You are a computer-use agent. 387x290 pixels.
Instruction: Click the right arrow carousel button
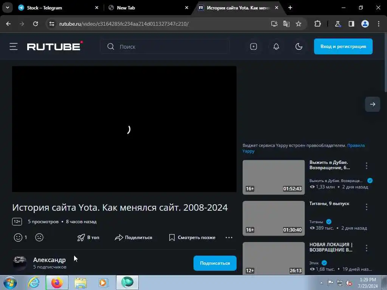coord(372,104)
